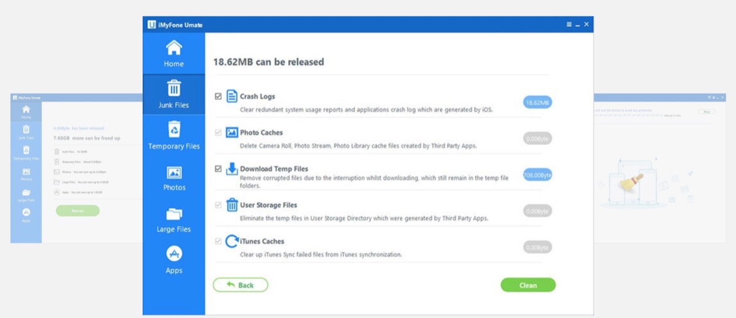Click the Photo Caches picture icon
The width and height of the screenshot is (736, 318).
(x=232, y=132)
